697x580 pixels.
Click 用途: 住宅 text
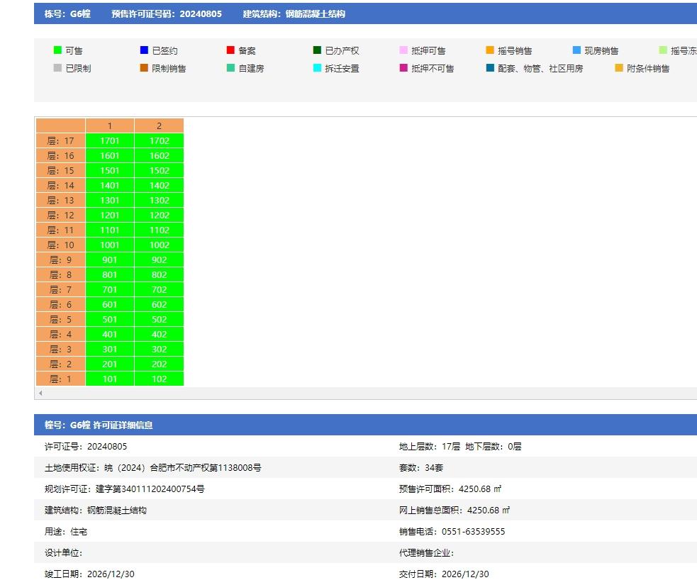pos(66,532)
